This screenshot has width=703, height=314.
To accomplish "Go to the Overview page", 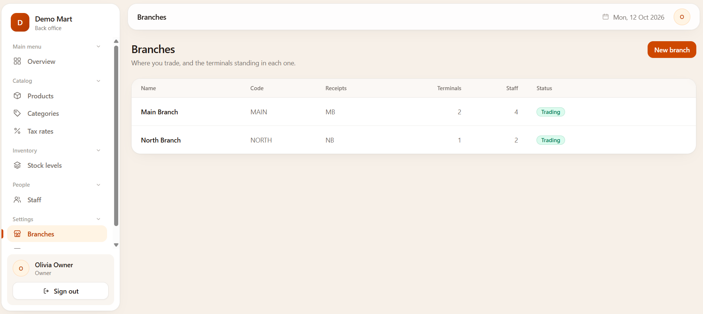I will click(57, 61).
